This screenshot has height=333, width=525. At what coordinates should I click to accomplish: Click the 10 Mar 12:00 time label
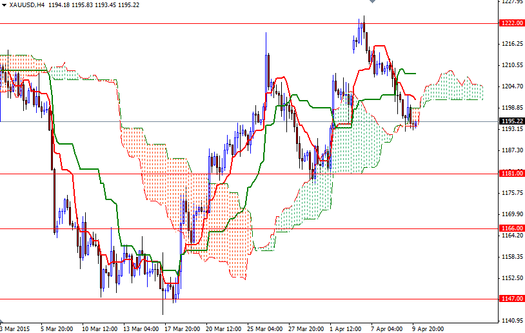(x=99, y=328)
